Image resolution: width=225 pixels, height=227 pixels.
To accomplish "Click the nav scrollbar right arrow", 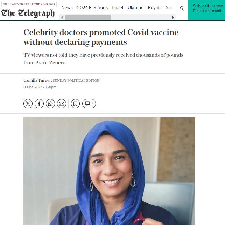I will [x=173, y=18].
